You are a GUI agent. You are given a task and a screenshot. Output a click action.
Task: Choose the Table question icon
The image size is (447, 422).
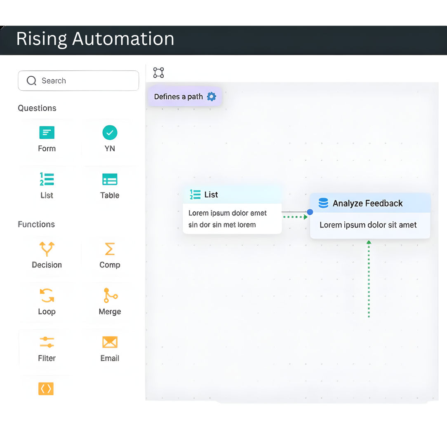tap(110, 179)
